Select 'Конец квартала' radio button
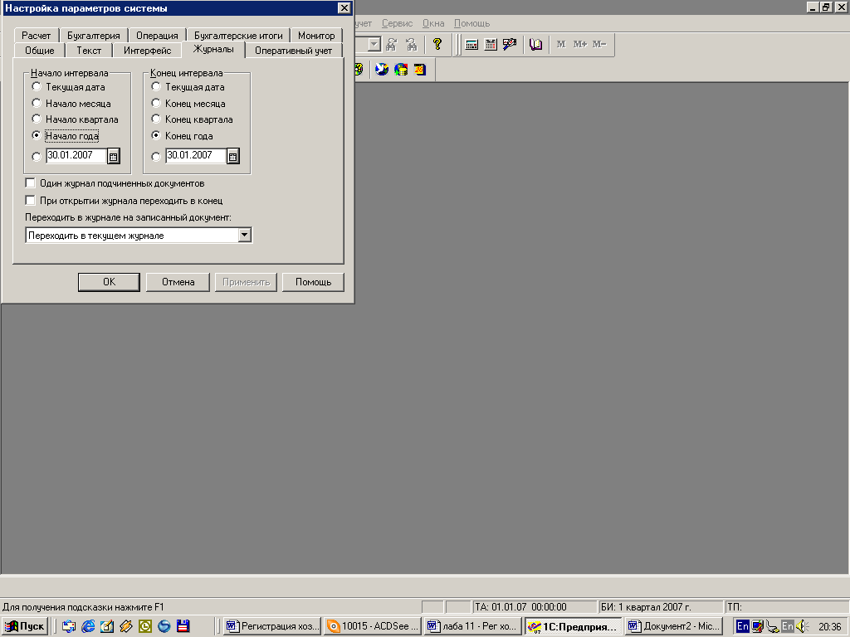This screenshot has height=637, width=850. pos(156,119)
